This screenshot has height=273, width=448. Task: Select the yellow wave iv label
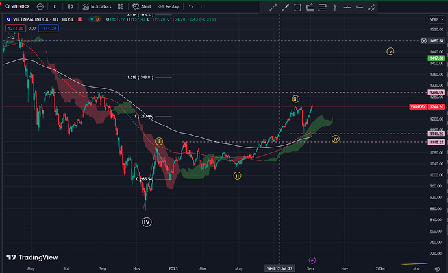point(336,139)
